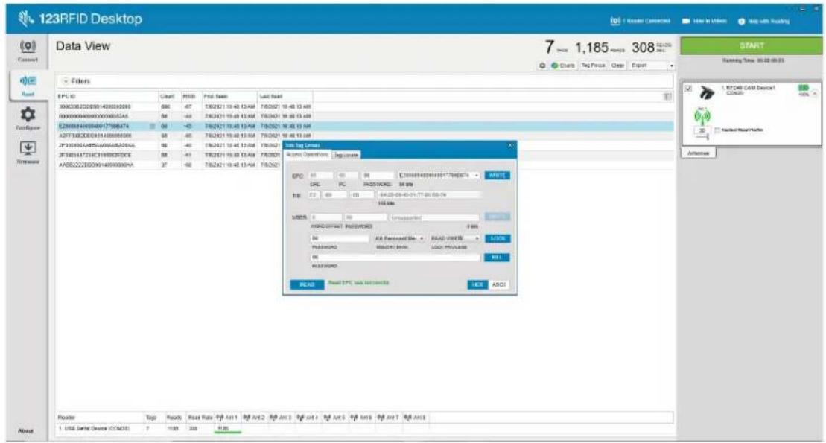Click the Ant 8 header icon in reader table

(407, 418)
